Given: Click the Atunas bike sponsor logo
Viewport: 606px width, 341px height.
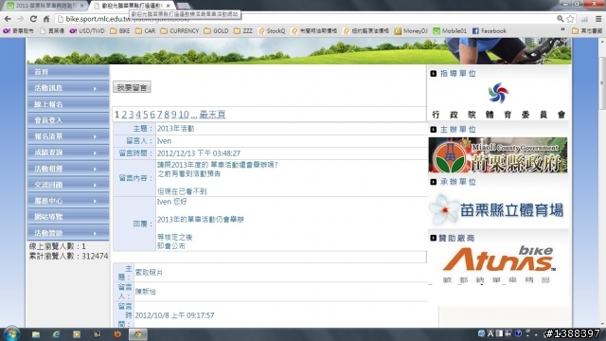Looking at the screenshot, I should (x=499, y=264).
